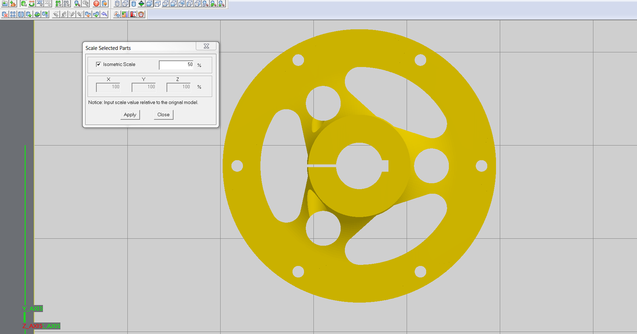
Task: Close the Scale Selected Parts dialog via X
Action: [x=206, y=46]
